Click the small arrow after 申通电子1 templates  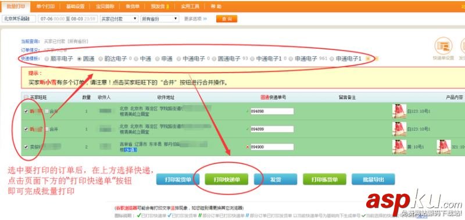coord(368,59)
